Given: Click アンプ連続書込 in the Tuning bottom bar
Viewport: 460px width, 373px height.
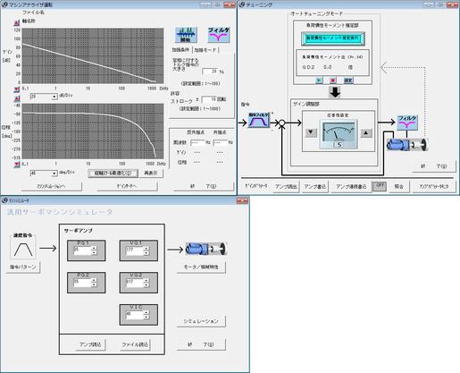Looking at the screenshot, I should click(351, 186).
